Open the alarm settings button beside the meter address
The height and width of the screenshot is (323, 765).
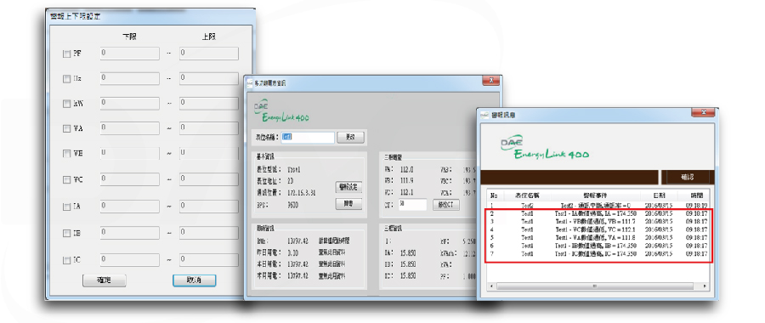[348, 187]
